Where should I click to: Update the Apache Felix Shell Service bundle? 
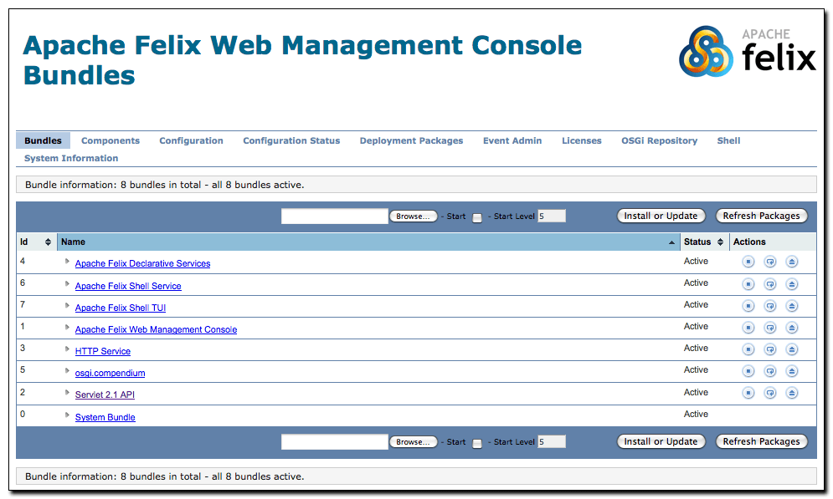pos(769,284)
